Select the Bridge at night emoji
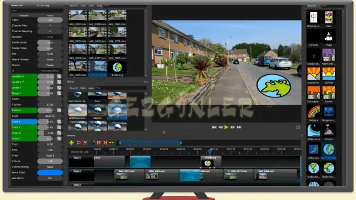This screenshot has height=200, width=356. point(329,112)
